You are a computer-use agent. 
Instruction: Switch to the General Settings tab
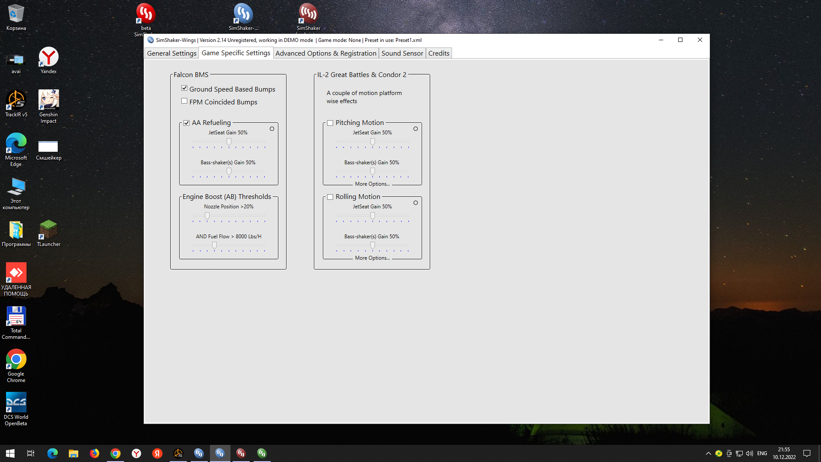171,53
